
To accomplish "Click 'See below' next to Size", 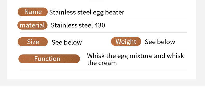I will click(67, 42).
